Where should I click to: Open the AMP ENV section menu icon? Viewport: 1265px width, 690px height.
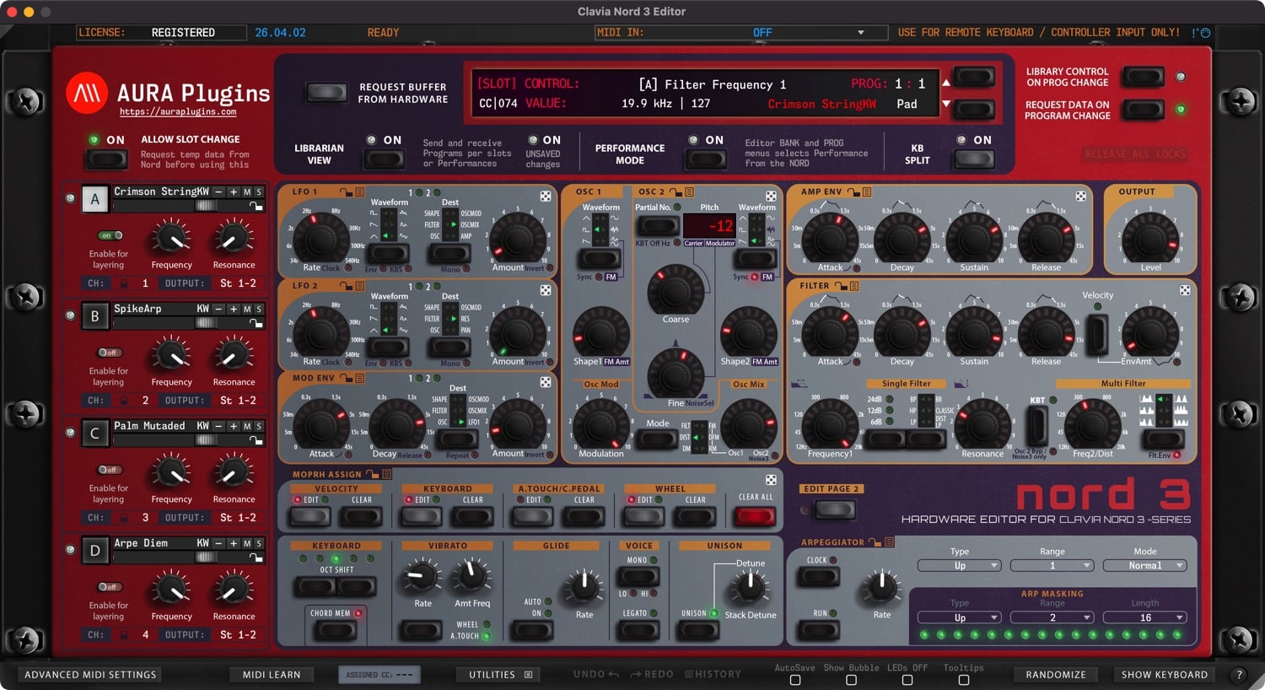866,192
